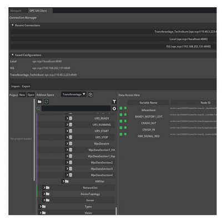This screenshot has height=222, width=222.
Task: Select recent connection ISG 192.168.202.131
Action: (113, 47)
